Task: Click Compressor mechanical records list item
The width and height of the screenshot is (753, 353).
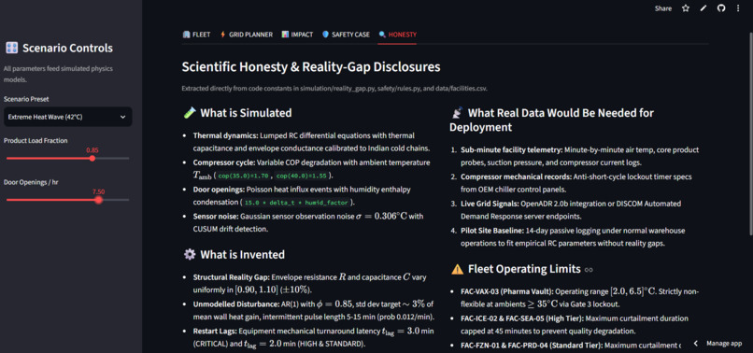Action: 575,183
